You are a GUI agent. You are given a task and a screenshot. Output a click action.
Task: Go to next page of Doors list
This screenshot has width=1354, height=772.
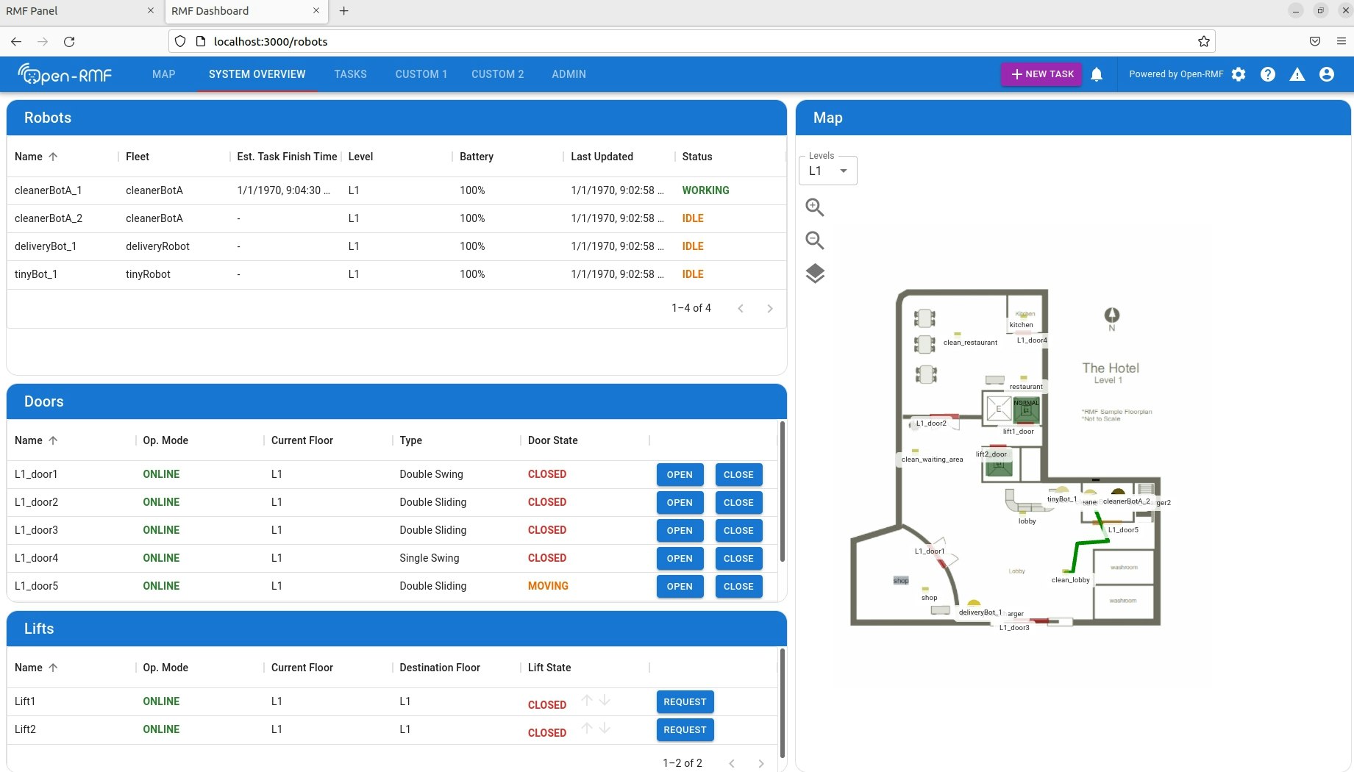coord(770,603)
